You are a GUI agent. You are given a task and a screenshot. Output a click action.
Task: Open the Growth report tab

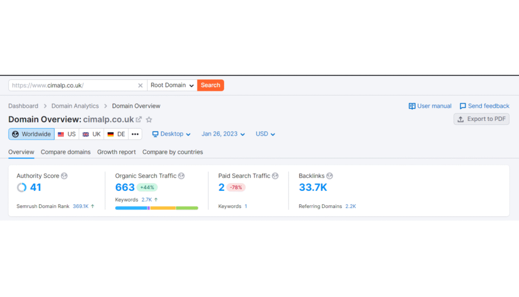tap(116, 152)
